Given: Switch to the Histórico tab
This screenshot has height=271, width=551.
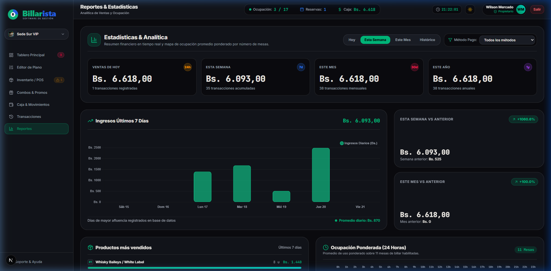Looking at the screenshot, I should coord(427,40).
